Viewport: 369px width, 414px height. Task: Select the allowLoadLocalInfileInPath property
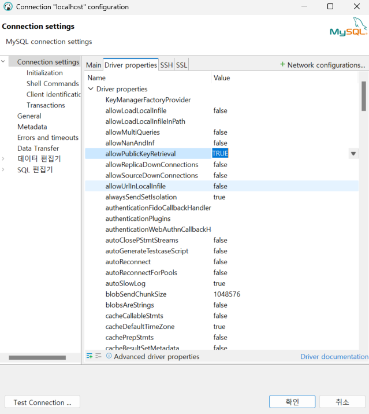146,121
